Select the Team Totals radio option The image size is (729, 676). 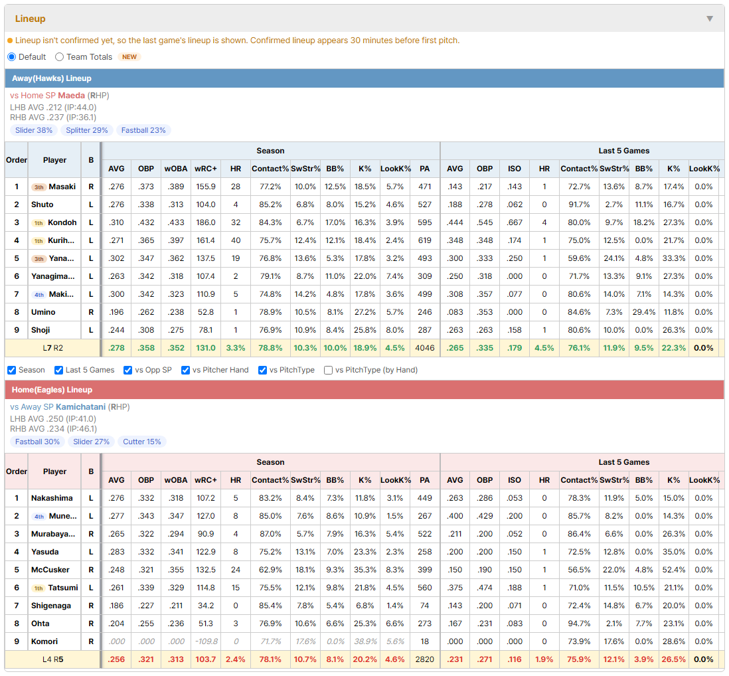59,56
